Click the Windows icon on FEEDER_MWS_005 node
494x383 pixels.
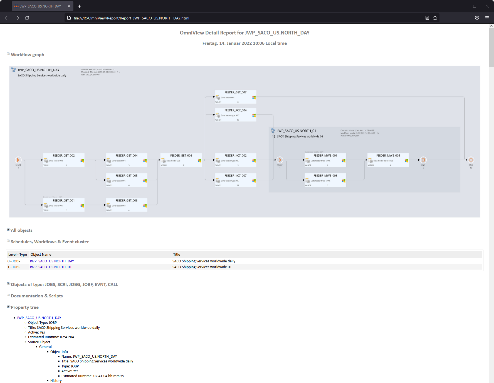(x=406, y=160)
